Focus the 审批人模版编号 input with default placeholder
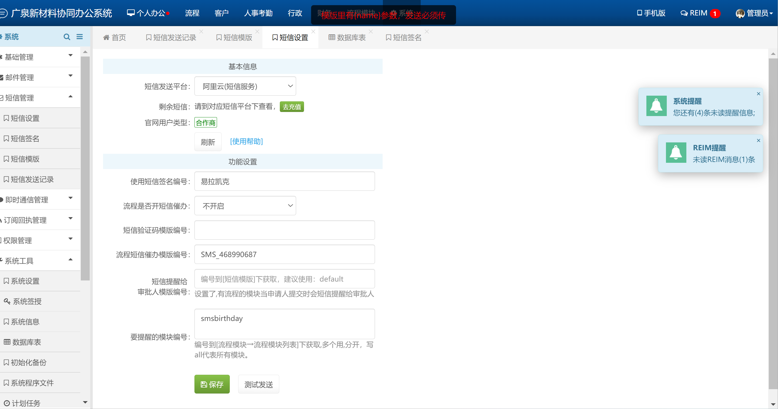The image size is (778, 409). coord(284,279)
